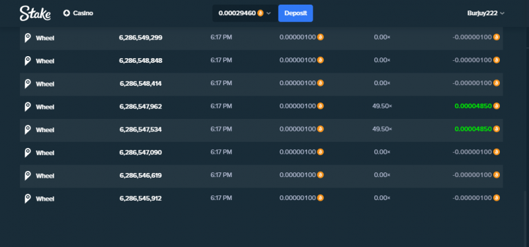Click Wheel icon for bet 6,286,547,962
Image resolution: width=529 pixels, height=247 pixels.
click(x=28, y=106)
